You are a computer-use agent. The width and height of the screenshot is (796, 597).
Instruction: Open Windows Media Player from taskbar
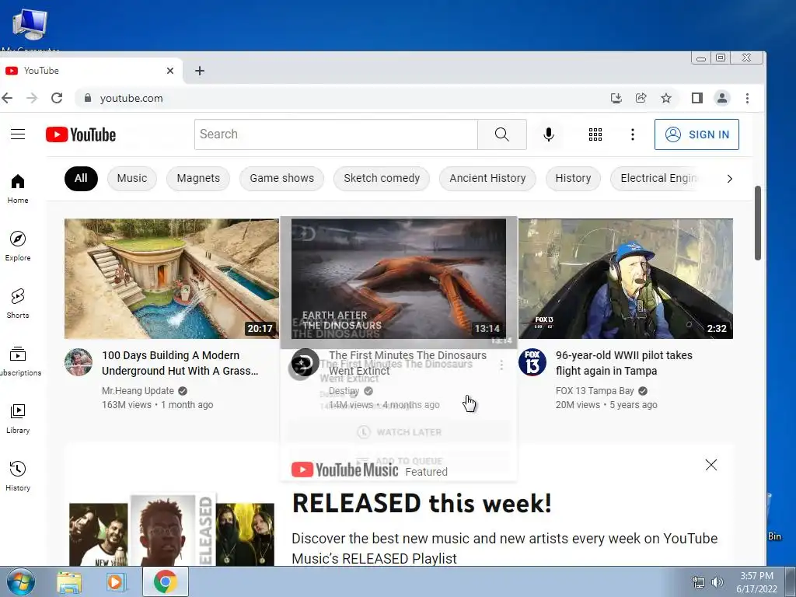coord(116,582)
